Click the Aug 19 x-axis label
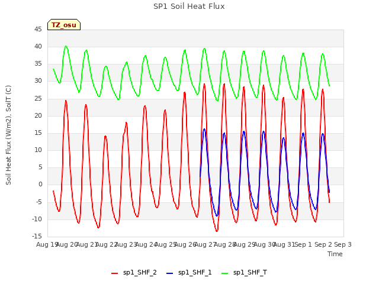Image resolution: width=379 pixels, height=284 pixels. (47, 244)
